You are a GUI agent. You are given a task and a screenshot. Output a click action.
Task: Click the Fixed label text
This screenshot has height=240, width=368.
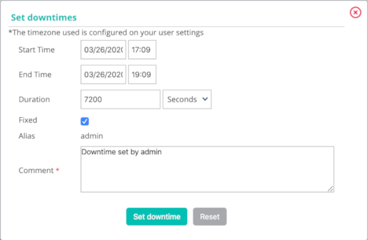pos(28,120)
